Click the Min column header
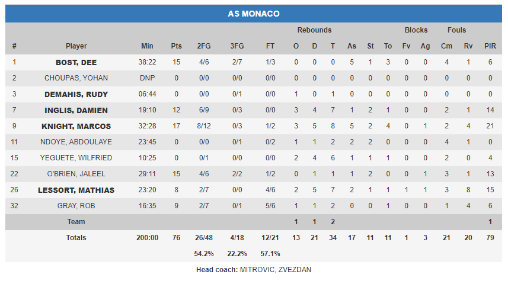Screen dimensions: 508x281 (x=147, y=46)
